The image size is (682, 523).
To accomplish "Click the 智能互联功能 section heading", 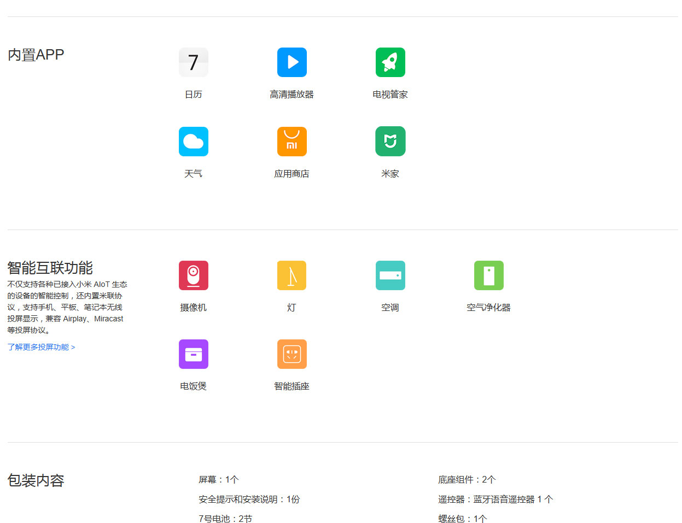I will point(50,268).
